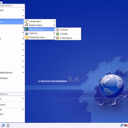
Task: Open the Folders entry in K menu
Action: [12, 78]
